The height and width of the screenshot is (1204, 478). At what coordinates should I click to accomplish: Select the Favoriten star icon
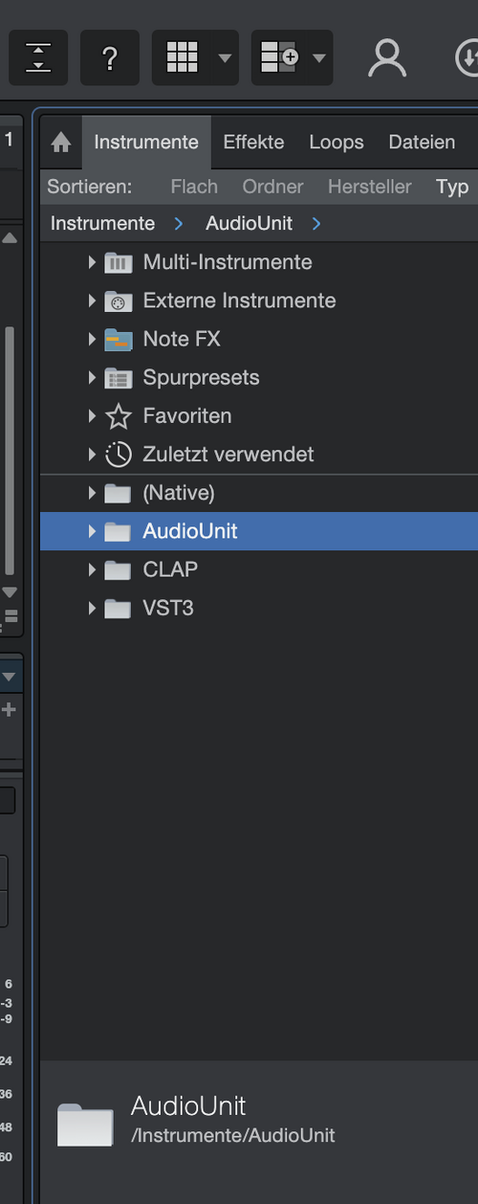118,416
